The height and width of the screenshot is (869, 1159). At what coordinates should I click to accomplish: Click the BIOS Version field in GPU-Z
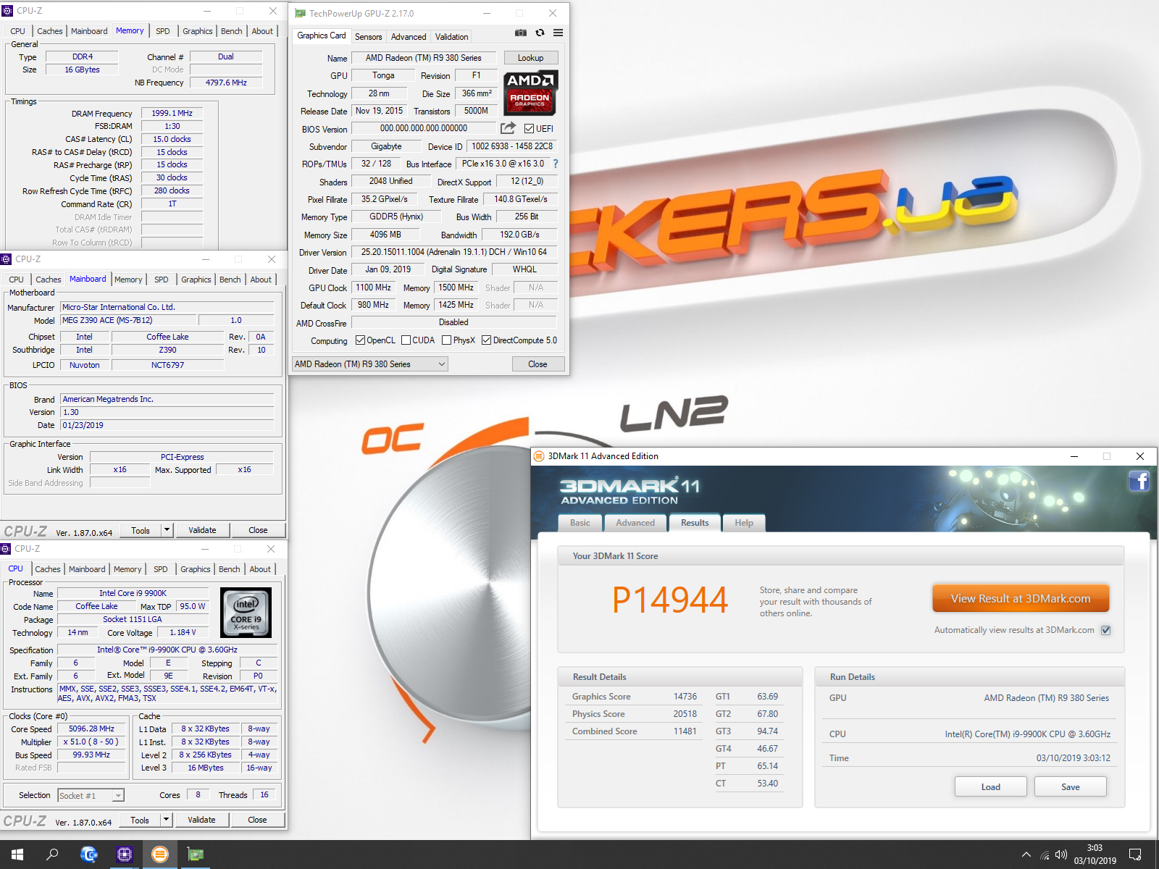[424, 128]
